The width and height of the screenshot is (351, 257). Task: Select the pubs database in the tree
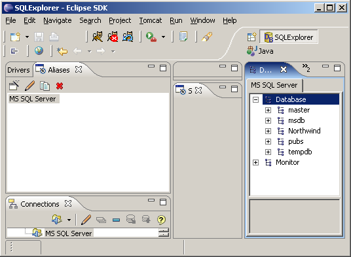click(296, 141)
